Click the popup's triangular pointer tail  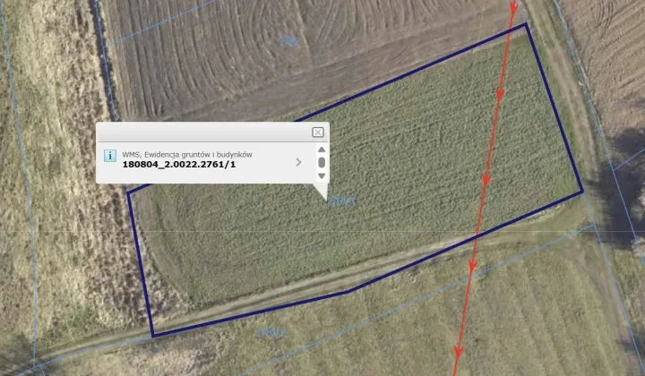pos(321,192)
